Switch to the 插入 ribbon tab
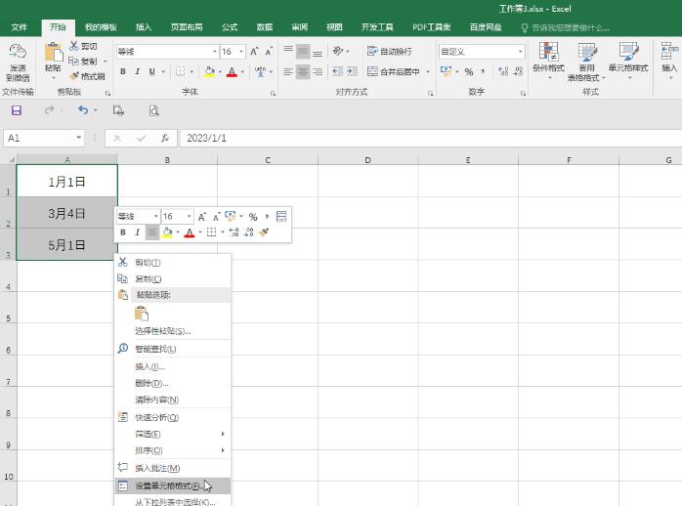This screenshot has height=506, width=682. [144, 27]
